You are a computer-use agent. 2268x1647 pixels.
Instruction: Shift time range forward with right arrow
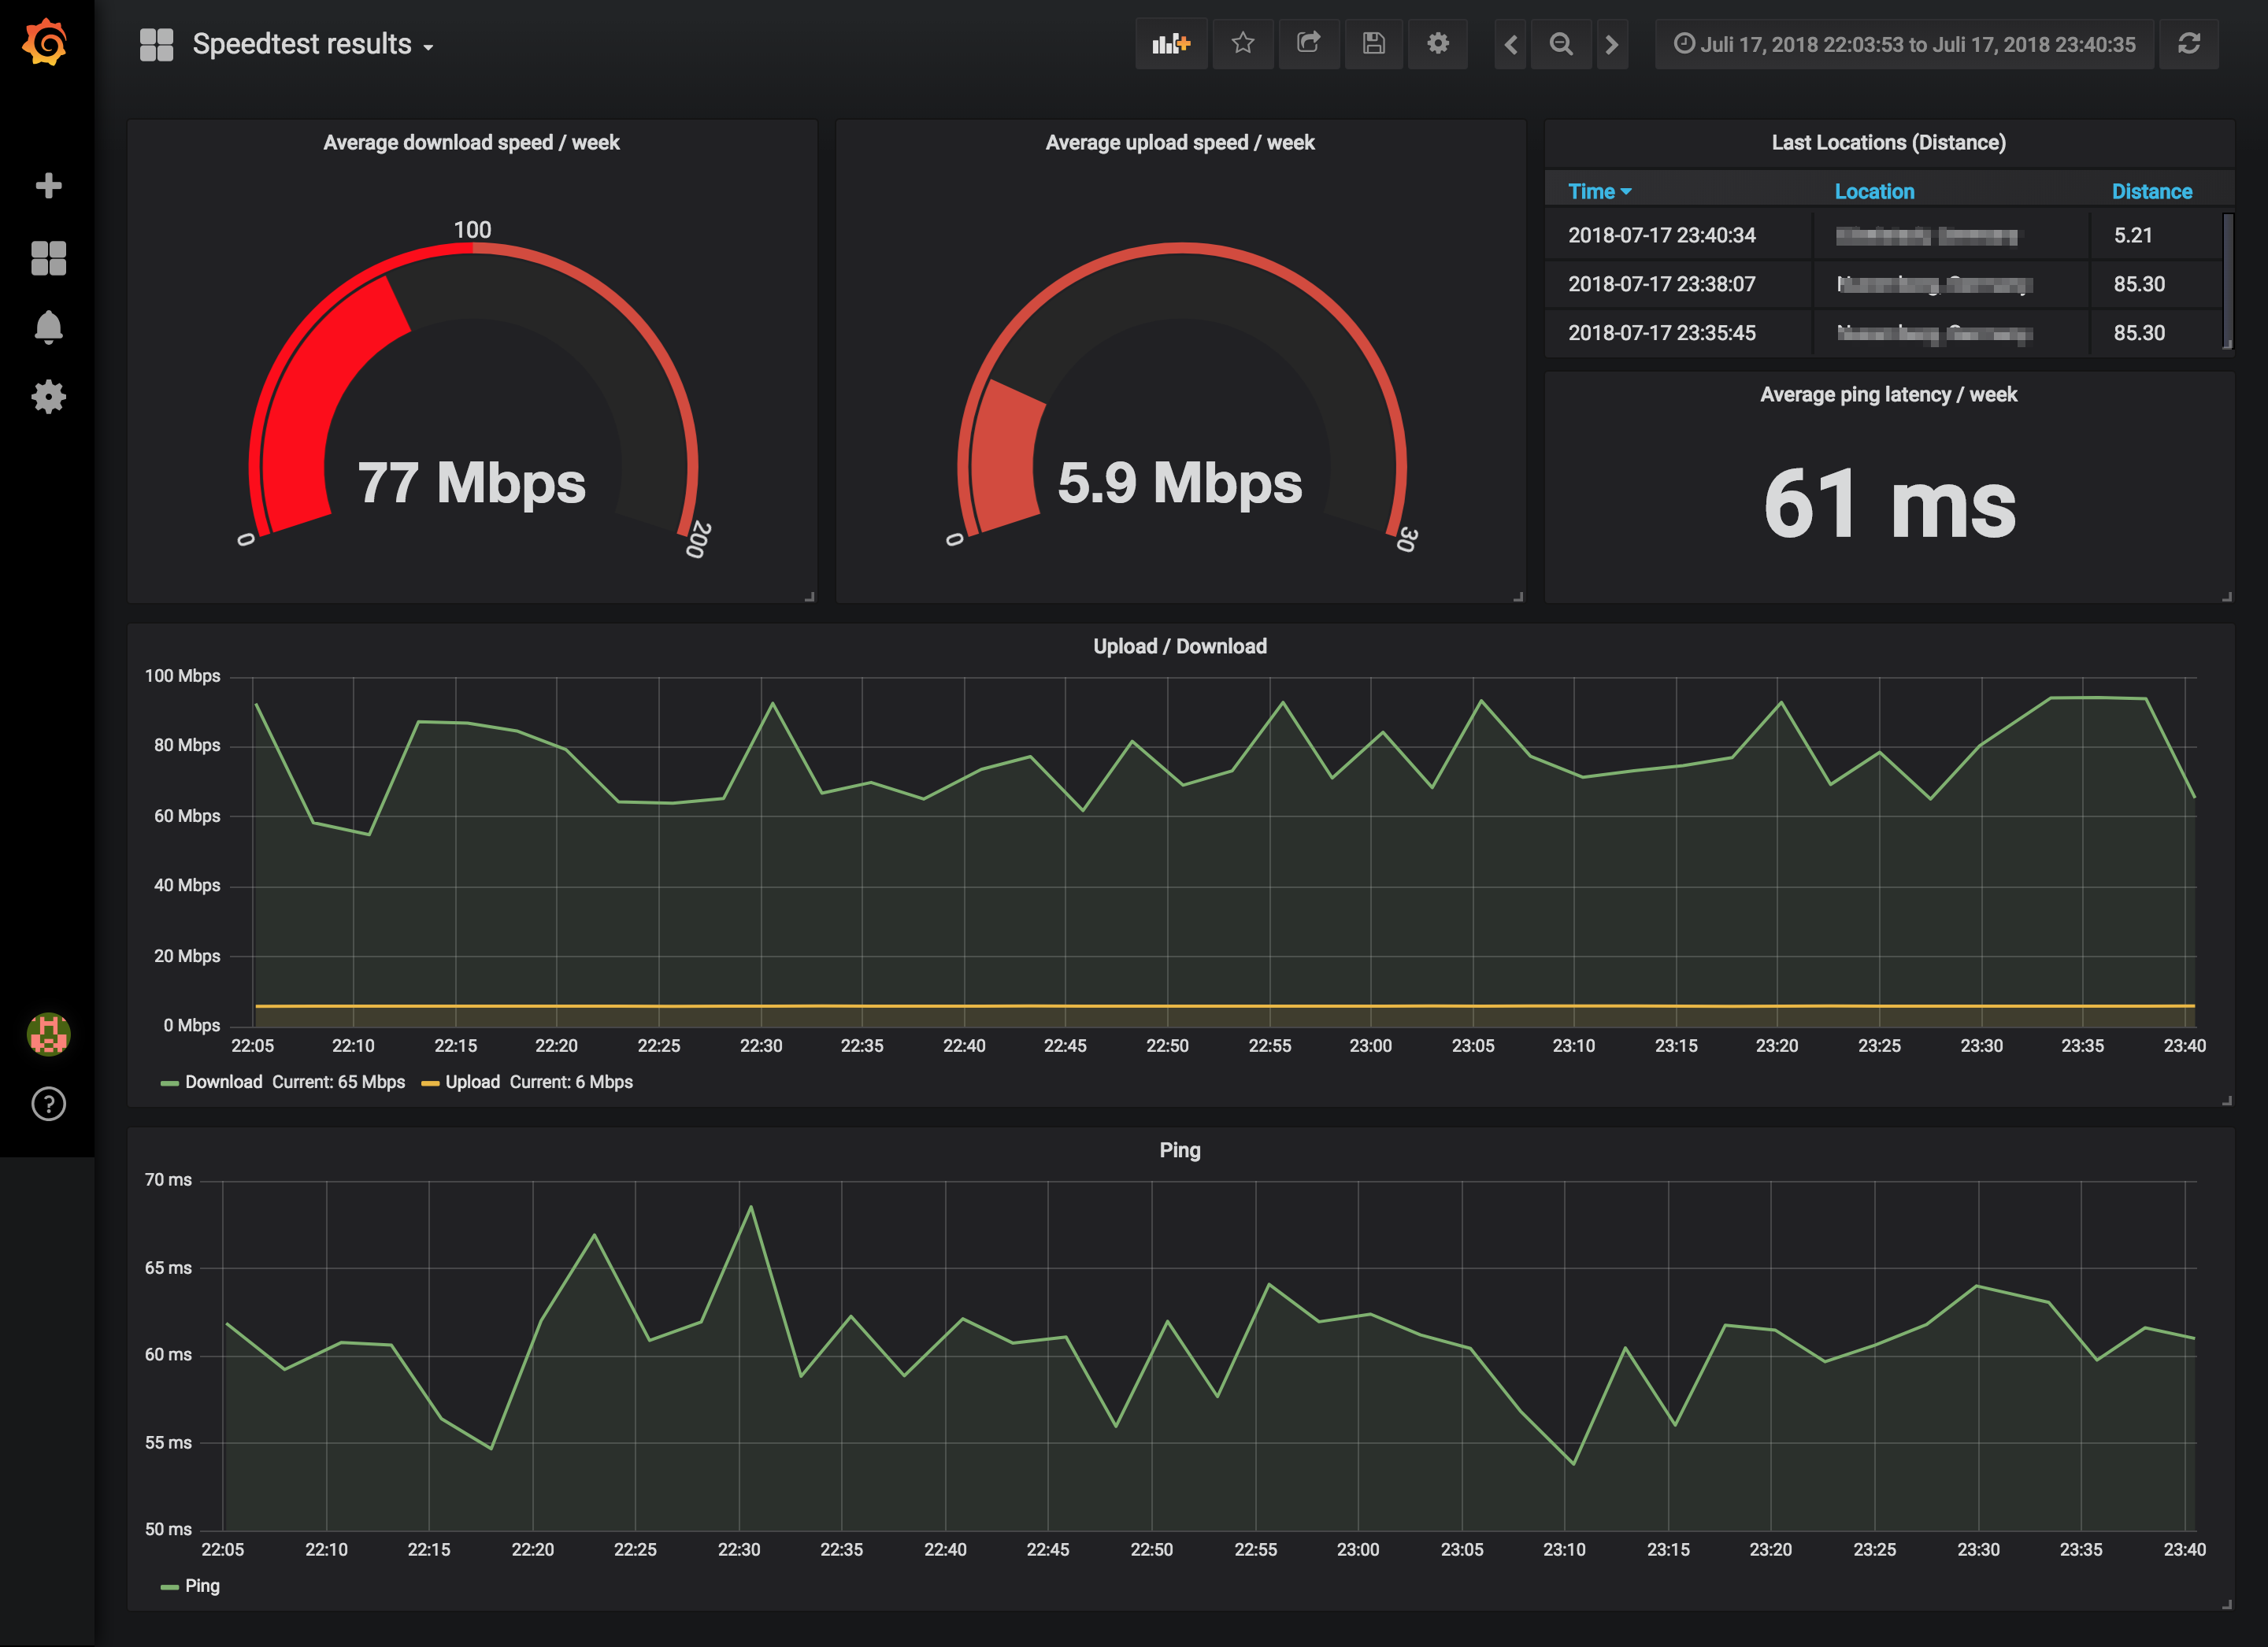tap(1612, 44)
